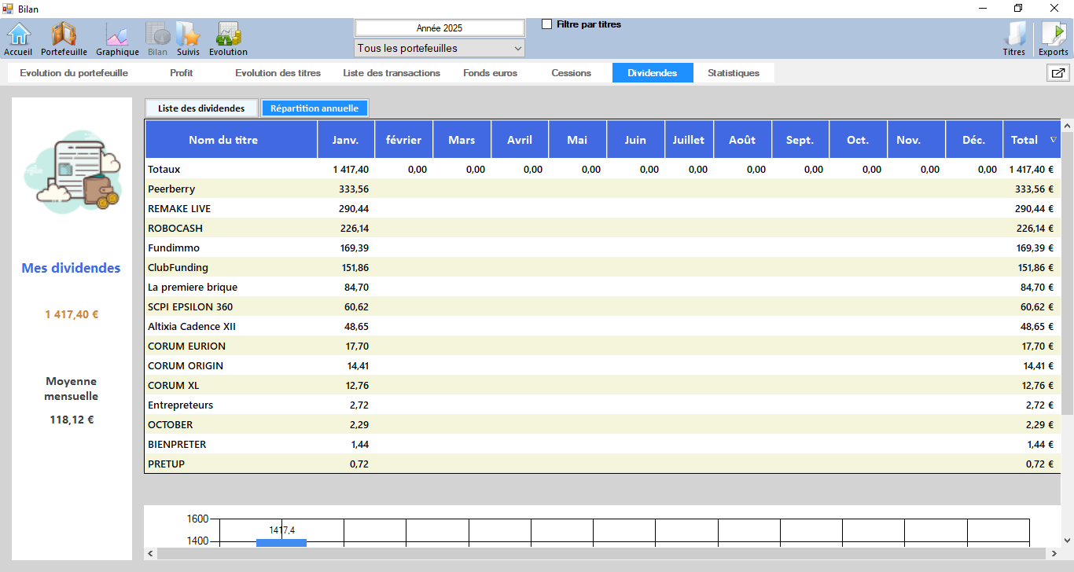Select the CORUM XL row

coord(603,385)
